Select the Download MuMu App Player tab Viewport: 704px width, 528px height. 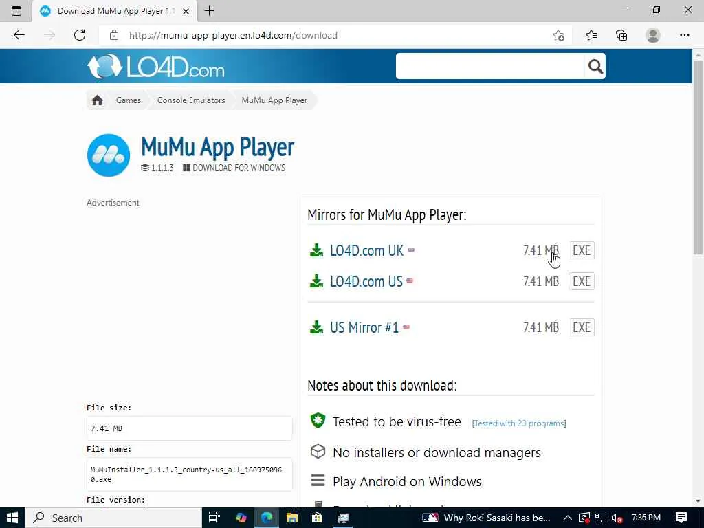point(115,11)
